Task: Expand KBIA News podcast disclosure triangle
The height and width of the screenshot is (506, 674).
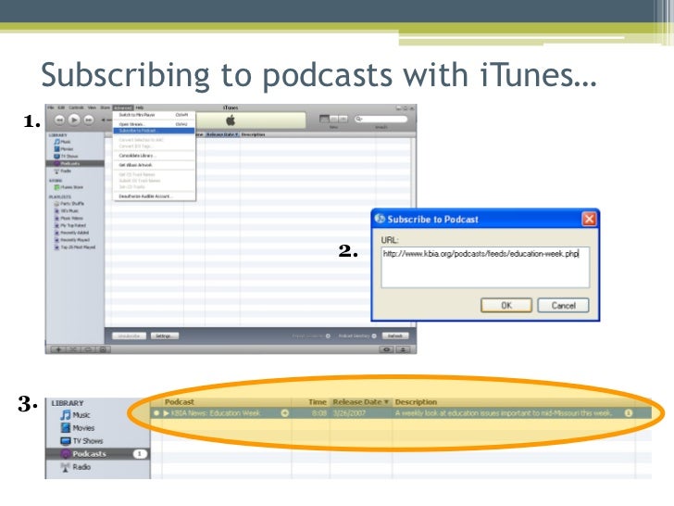Action: (167, 413)
